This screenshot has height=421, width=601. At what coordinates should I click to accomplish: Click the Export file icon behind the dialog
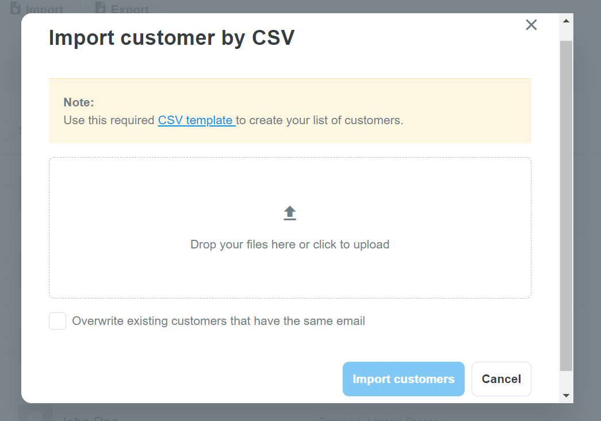click(x=100, y=7)
